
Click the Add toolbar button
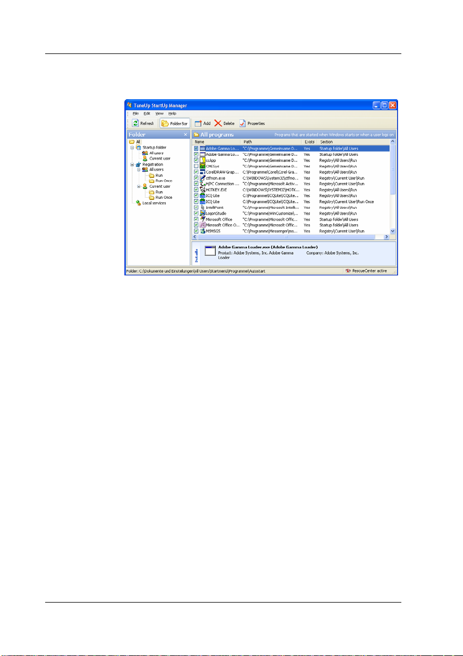(x=203, y=123)
